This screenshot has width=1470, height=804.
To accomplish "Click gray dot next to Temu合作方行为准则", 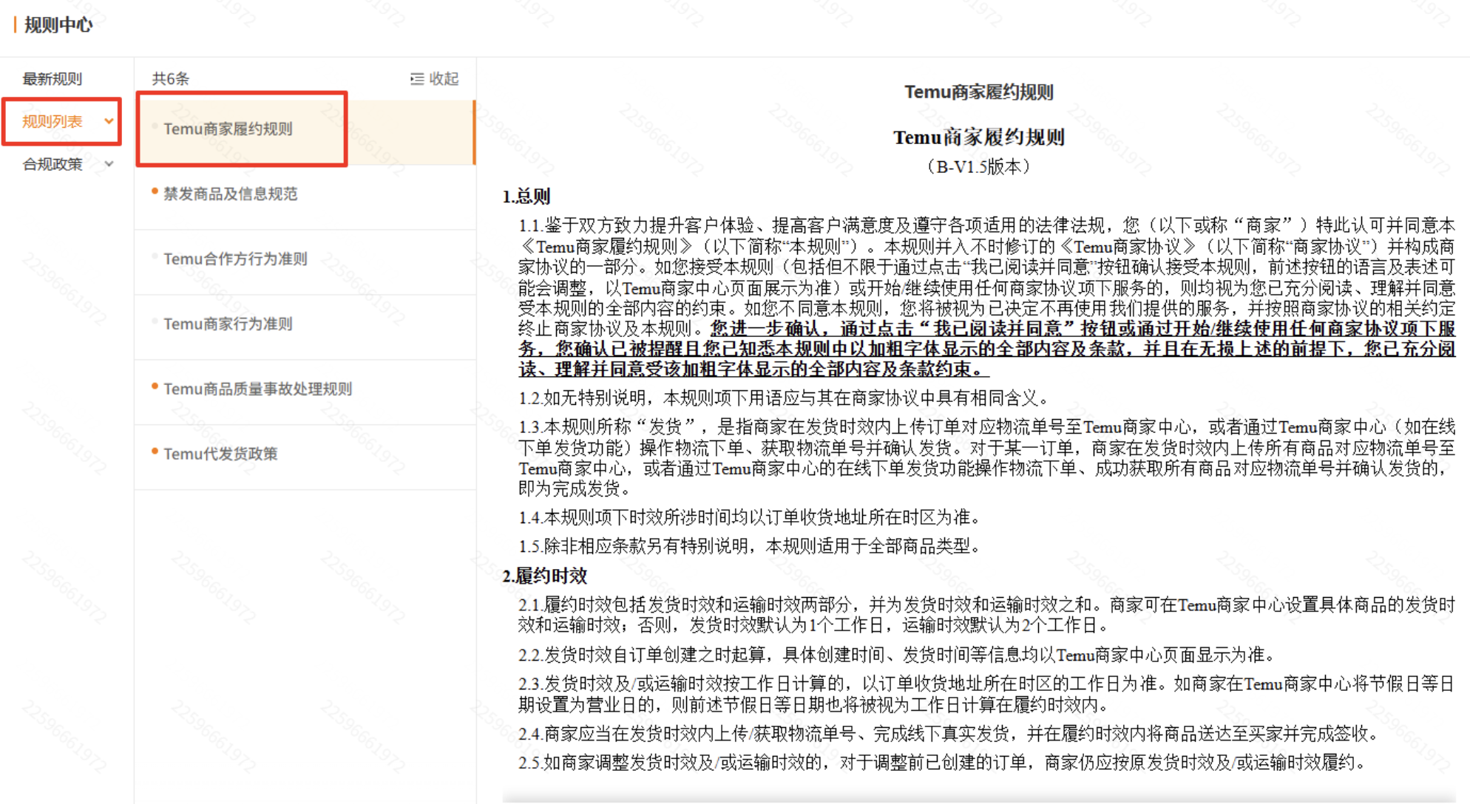I will (155, 256).
